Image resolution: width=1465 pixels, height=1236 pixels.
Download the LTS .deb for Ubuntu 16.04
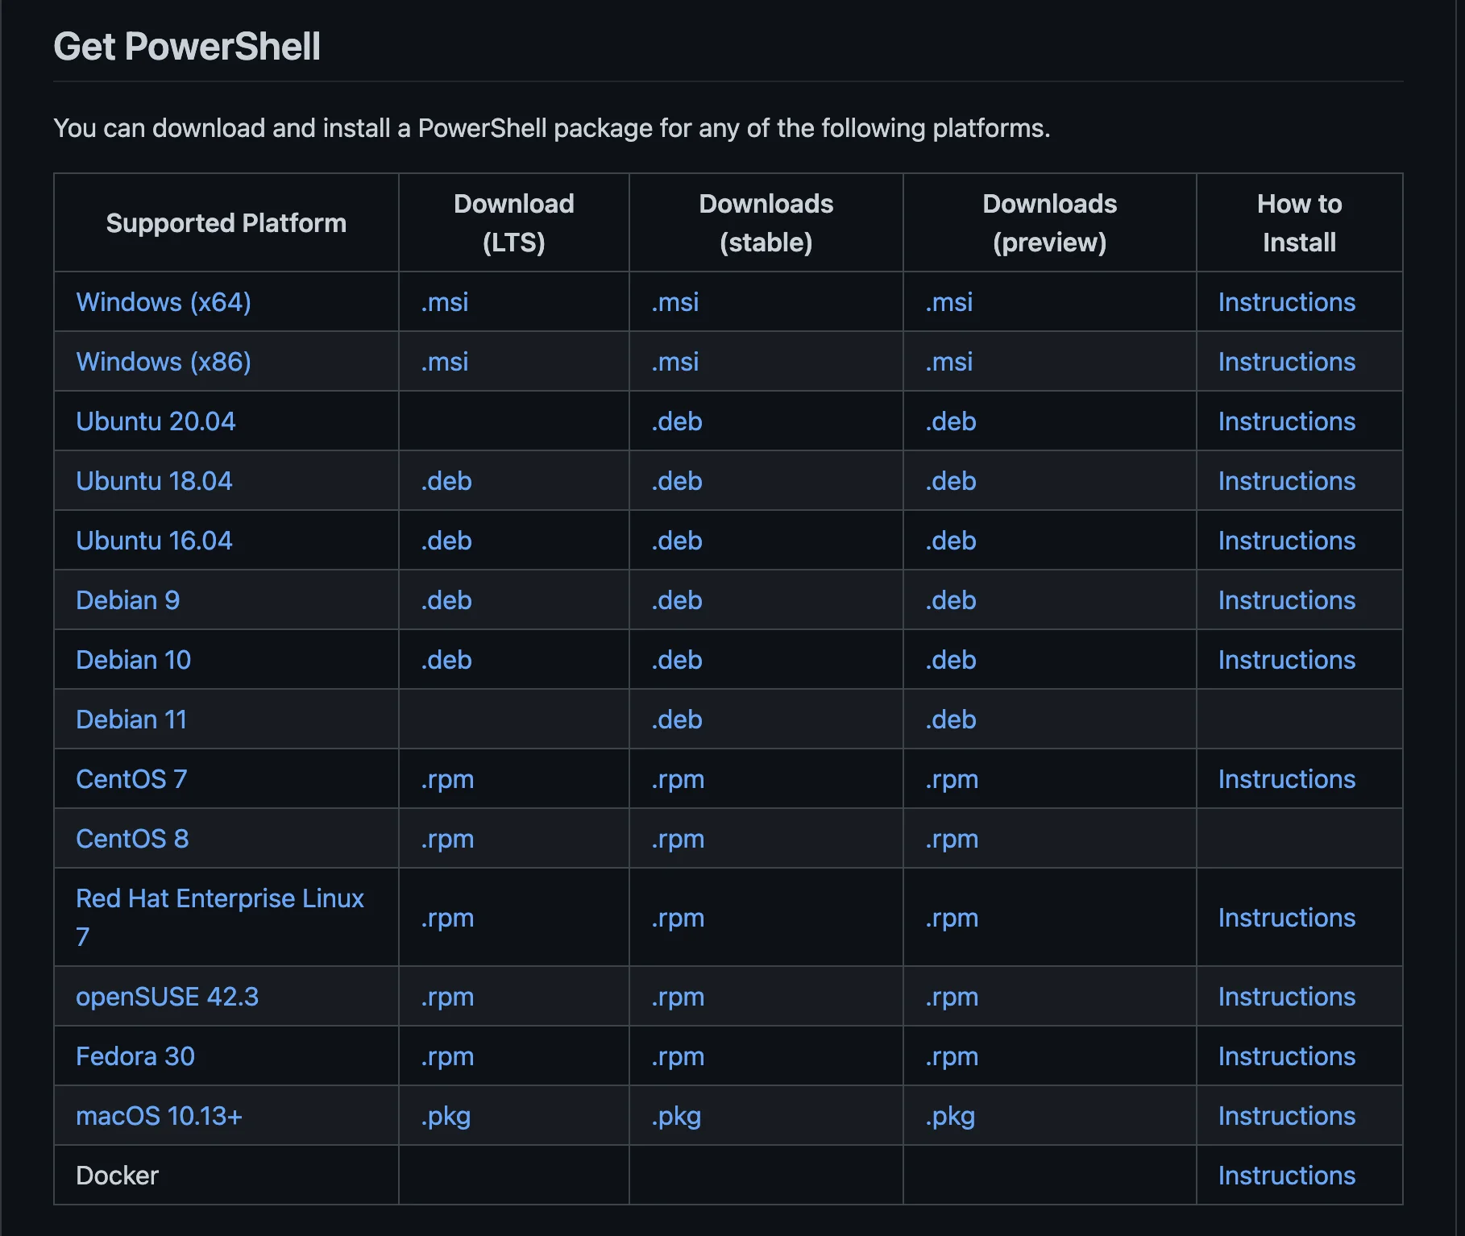point(446,541)
